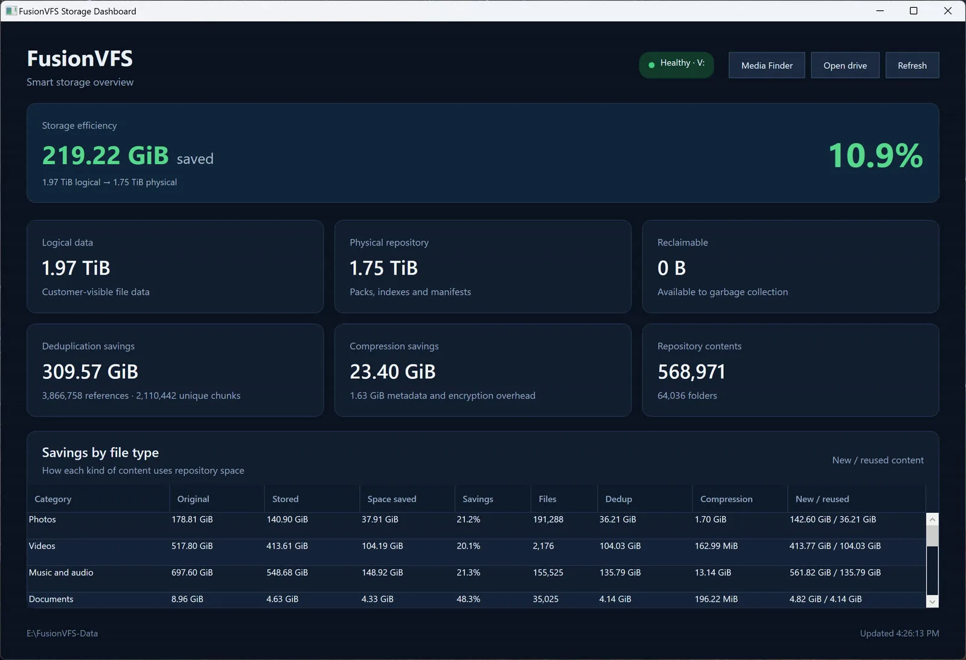The image size is (966, 660).
Task: Click the FusionVFS app icon in title bar
Action: pos(11,11)
